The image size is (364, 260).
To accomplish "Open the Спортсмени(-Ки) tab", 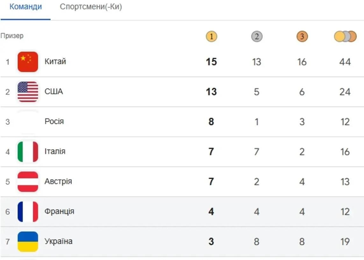I will [91, 7].
